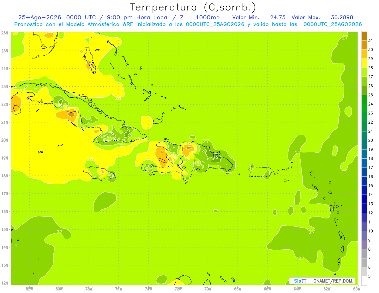379x293 pixels.
Task: Click the "82W" longitude label
Action: click(x=29, y=289)
